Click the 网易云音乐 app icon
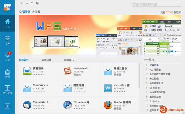 108,71
